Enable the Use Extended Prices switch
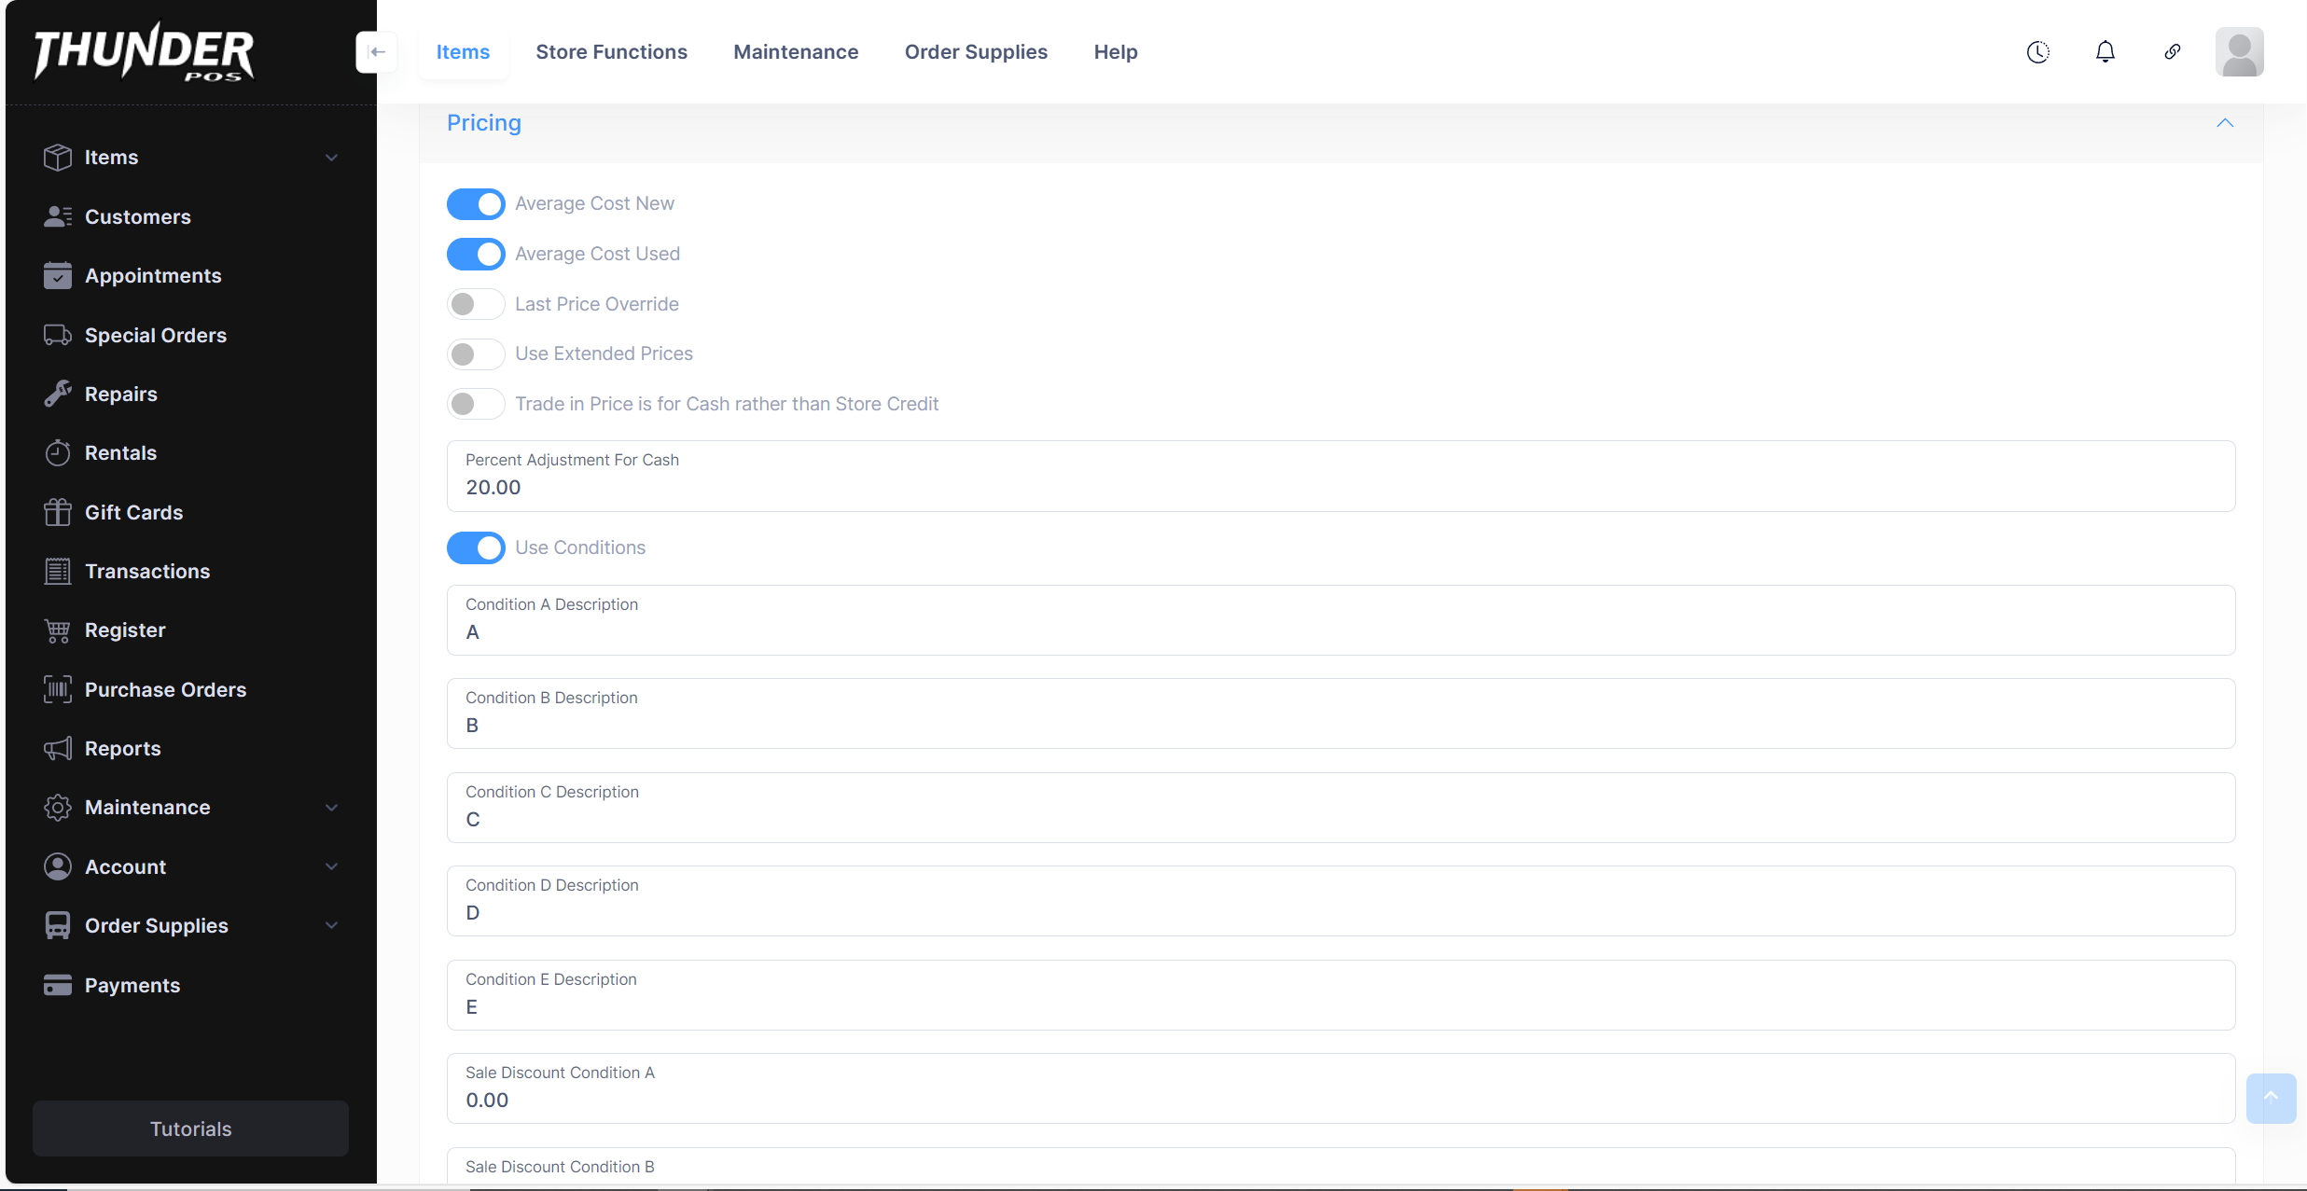This screenshot has height=1191, width=2307. (x=476, y=354)
